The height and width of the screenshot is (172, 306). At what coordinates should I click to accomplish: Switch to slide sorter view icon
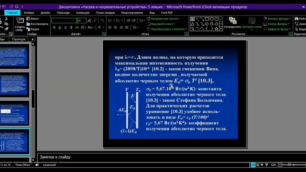[258, 165]
